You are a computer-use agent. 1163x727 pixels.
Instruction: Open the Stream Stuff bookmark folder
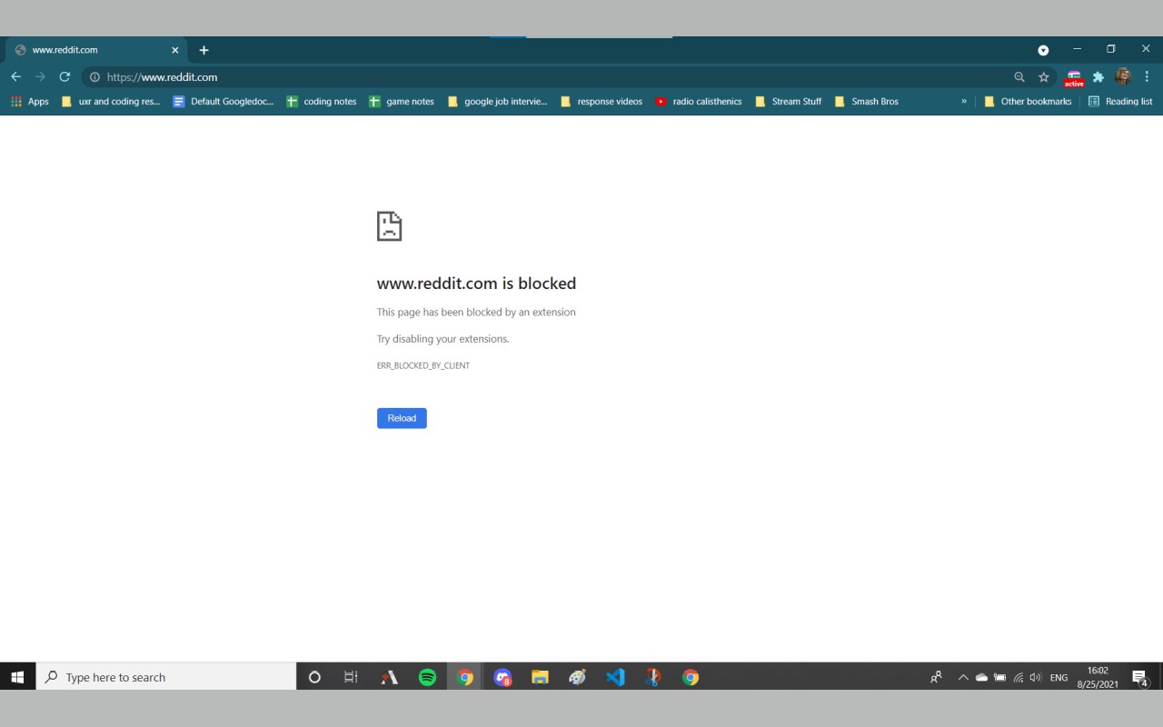pyautogui.click(x=789, y=102)
